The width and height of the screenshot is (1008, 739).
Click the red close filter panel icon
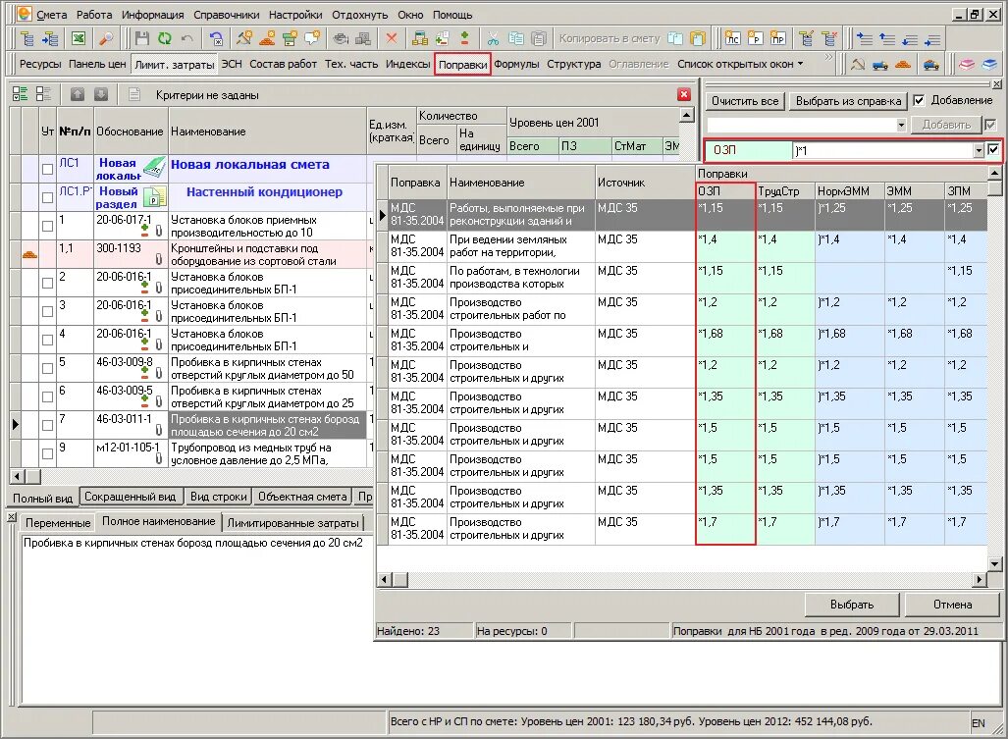[684, 95]
